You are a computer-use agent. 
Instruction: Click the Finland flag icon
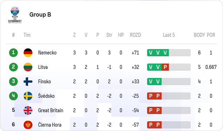click(28, 82)
